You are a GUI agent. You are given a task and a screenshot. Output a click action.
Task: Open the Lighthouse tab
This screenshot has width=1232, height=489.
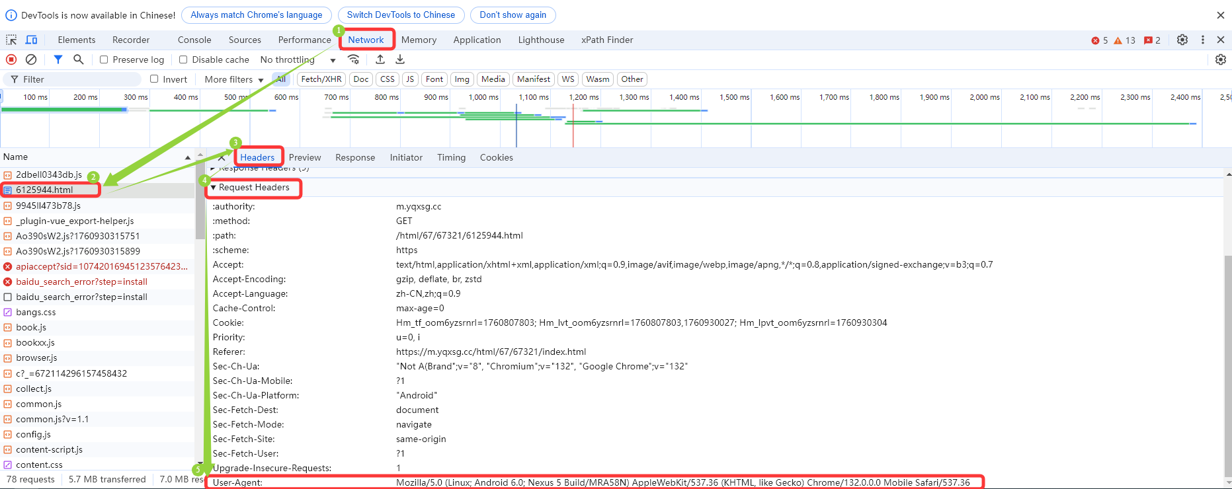click(x=541, y=40)
